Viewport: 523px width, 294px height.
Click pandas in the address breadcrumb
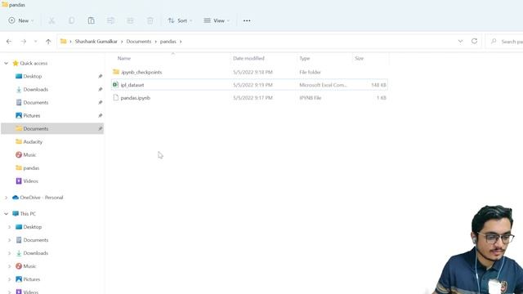coord(168,42)
